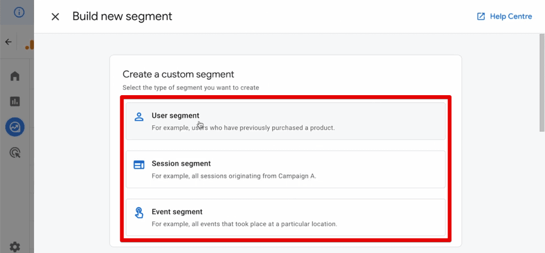This screenshot has width=545, height=253.
Task: Open the Admin gear icon
Action: (x=15, y=247)
